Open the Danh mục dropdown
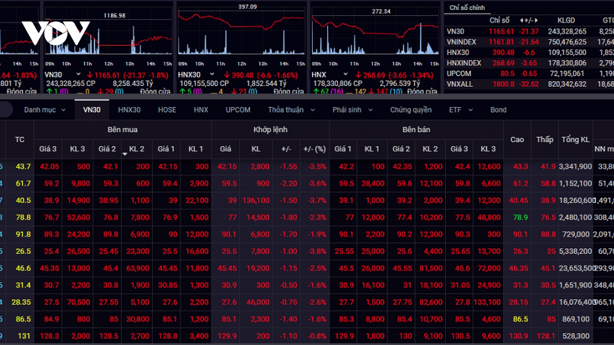 45,110
